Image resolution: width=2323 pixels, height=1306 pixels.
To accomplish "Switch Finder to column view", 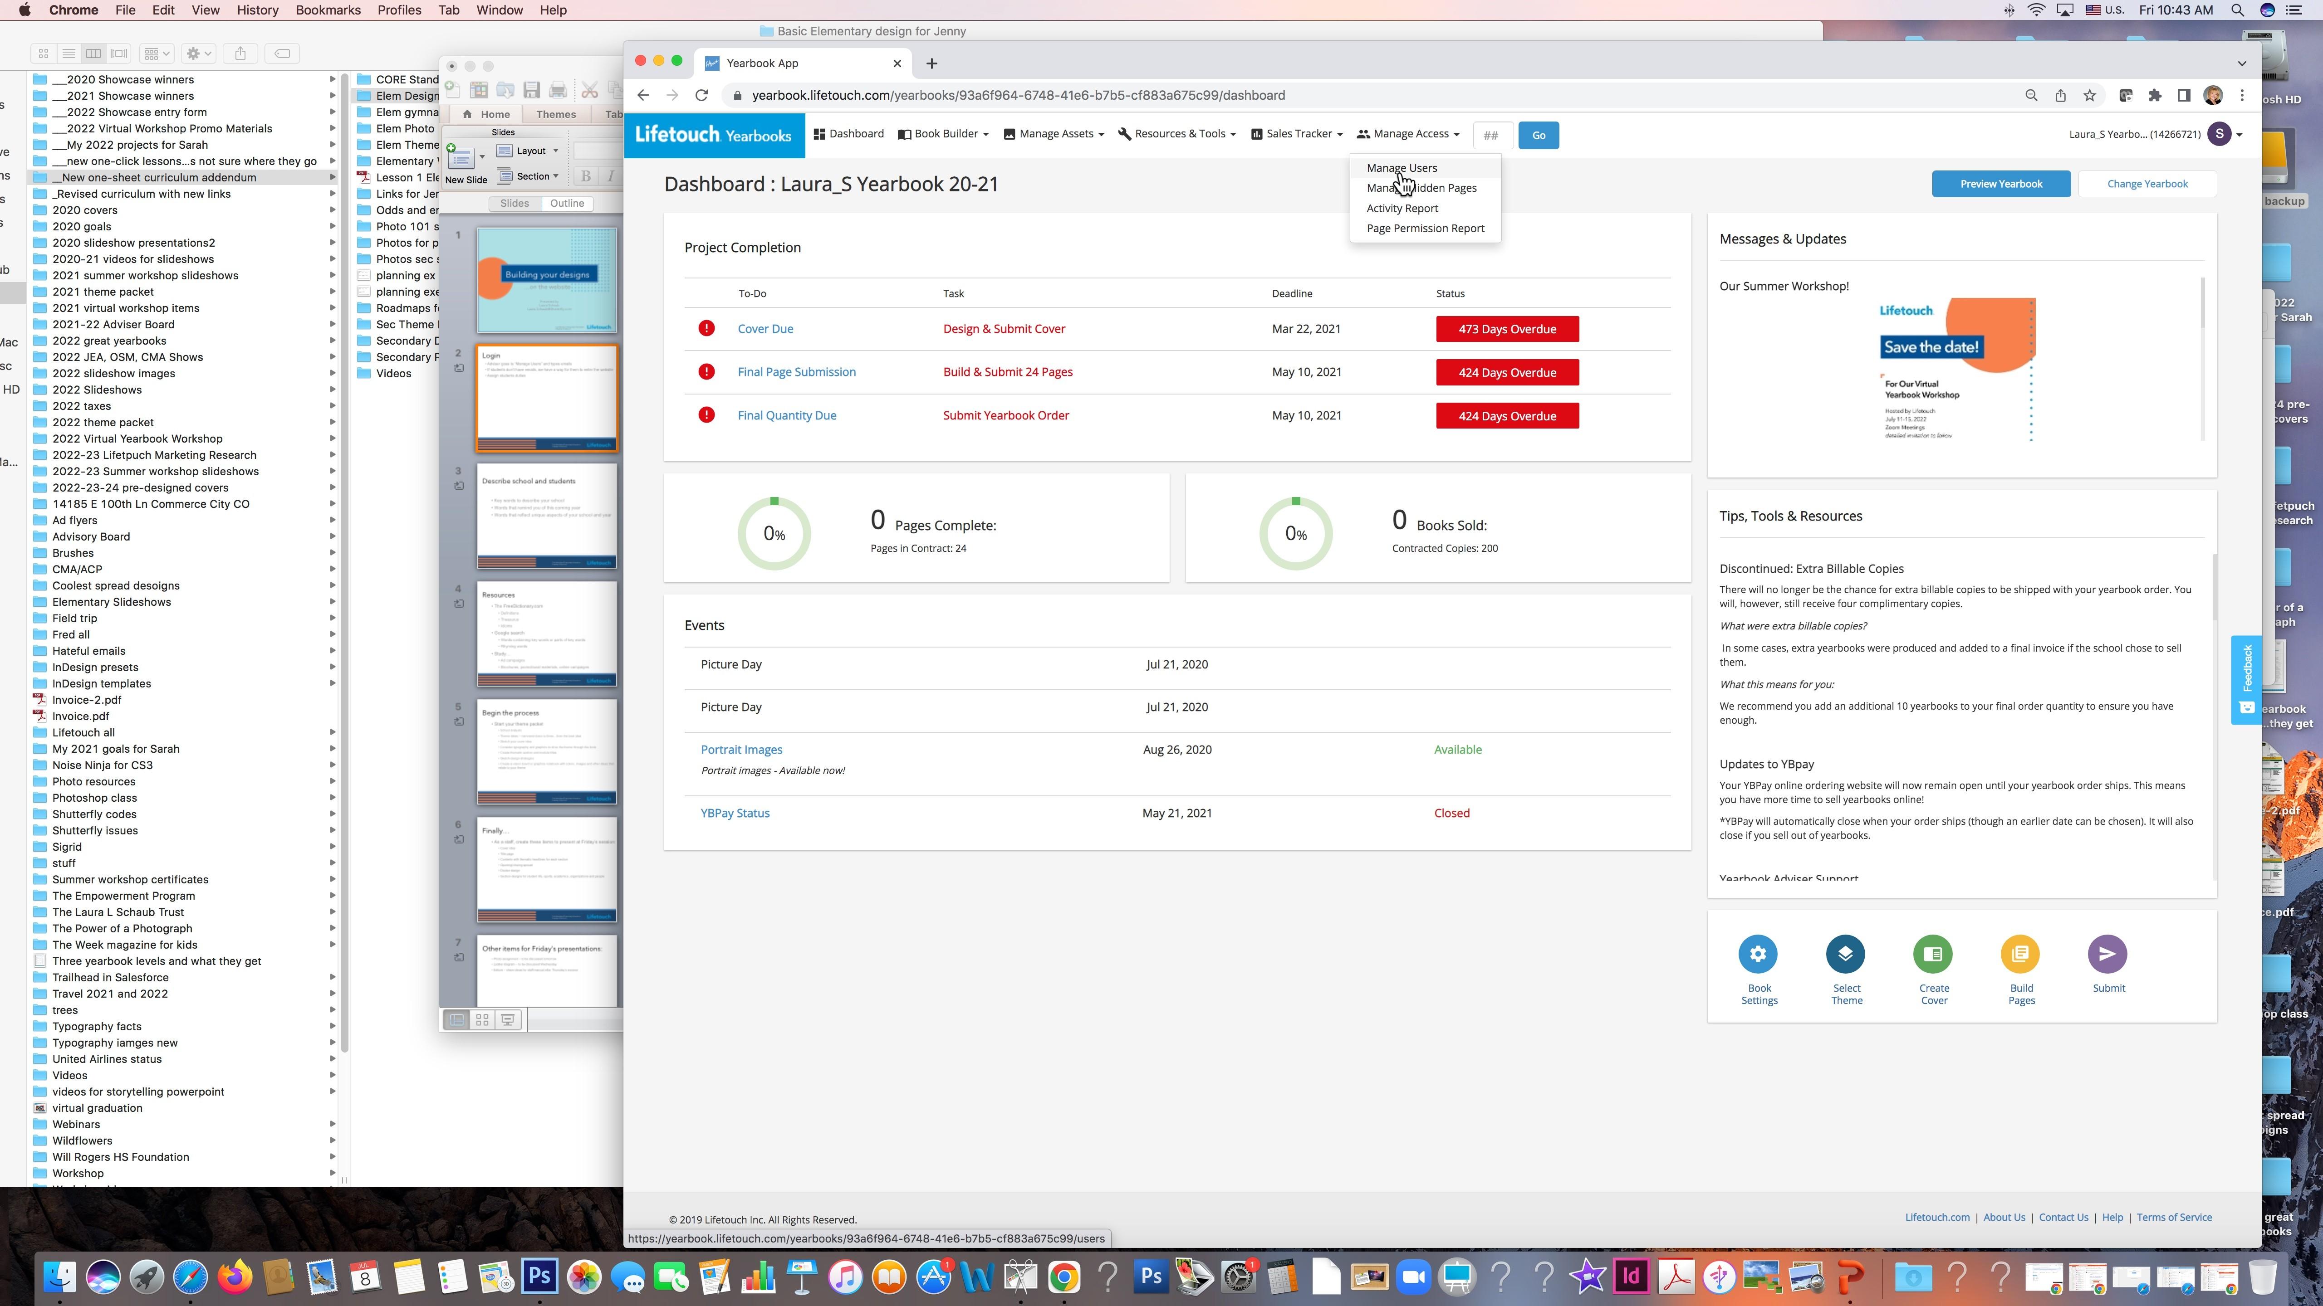I will (x=94, y=53).
